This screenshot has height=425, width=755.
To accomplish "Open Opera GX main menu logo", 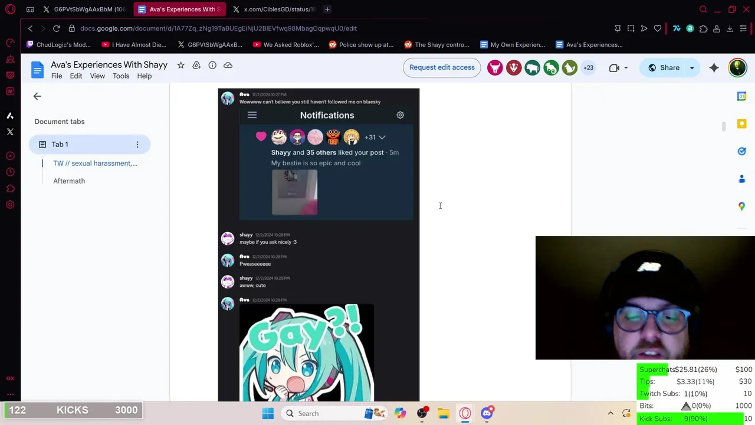I will click(x=10, y=9).
